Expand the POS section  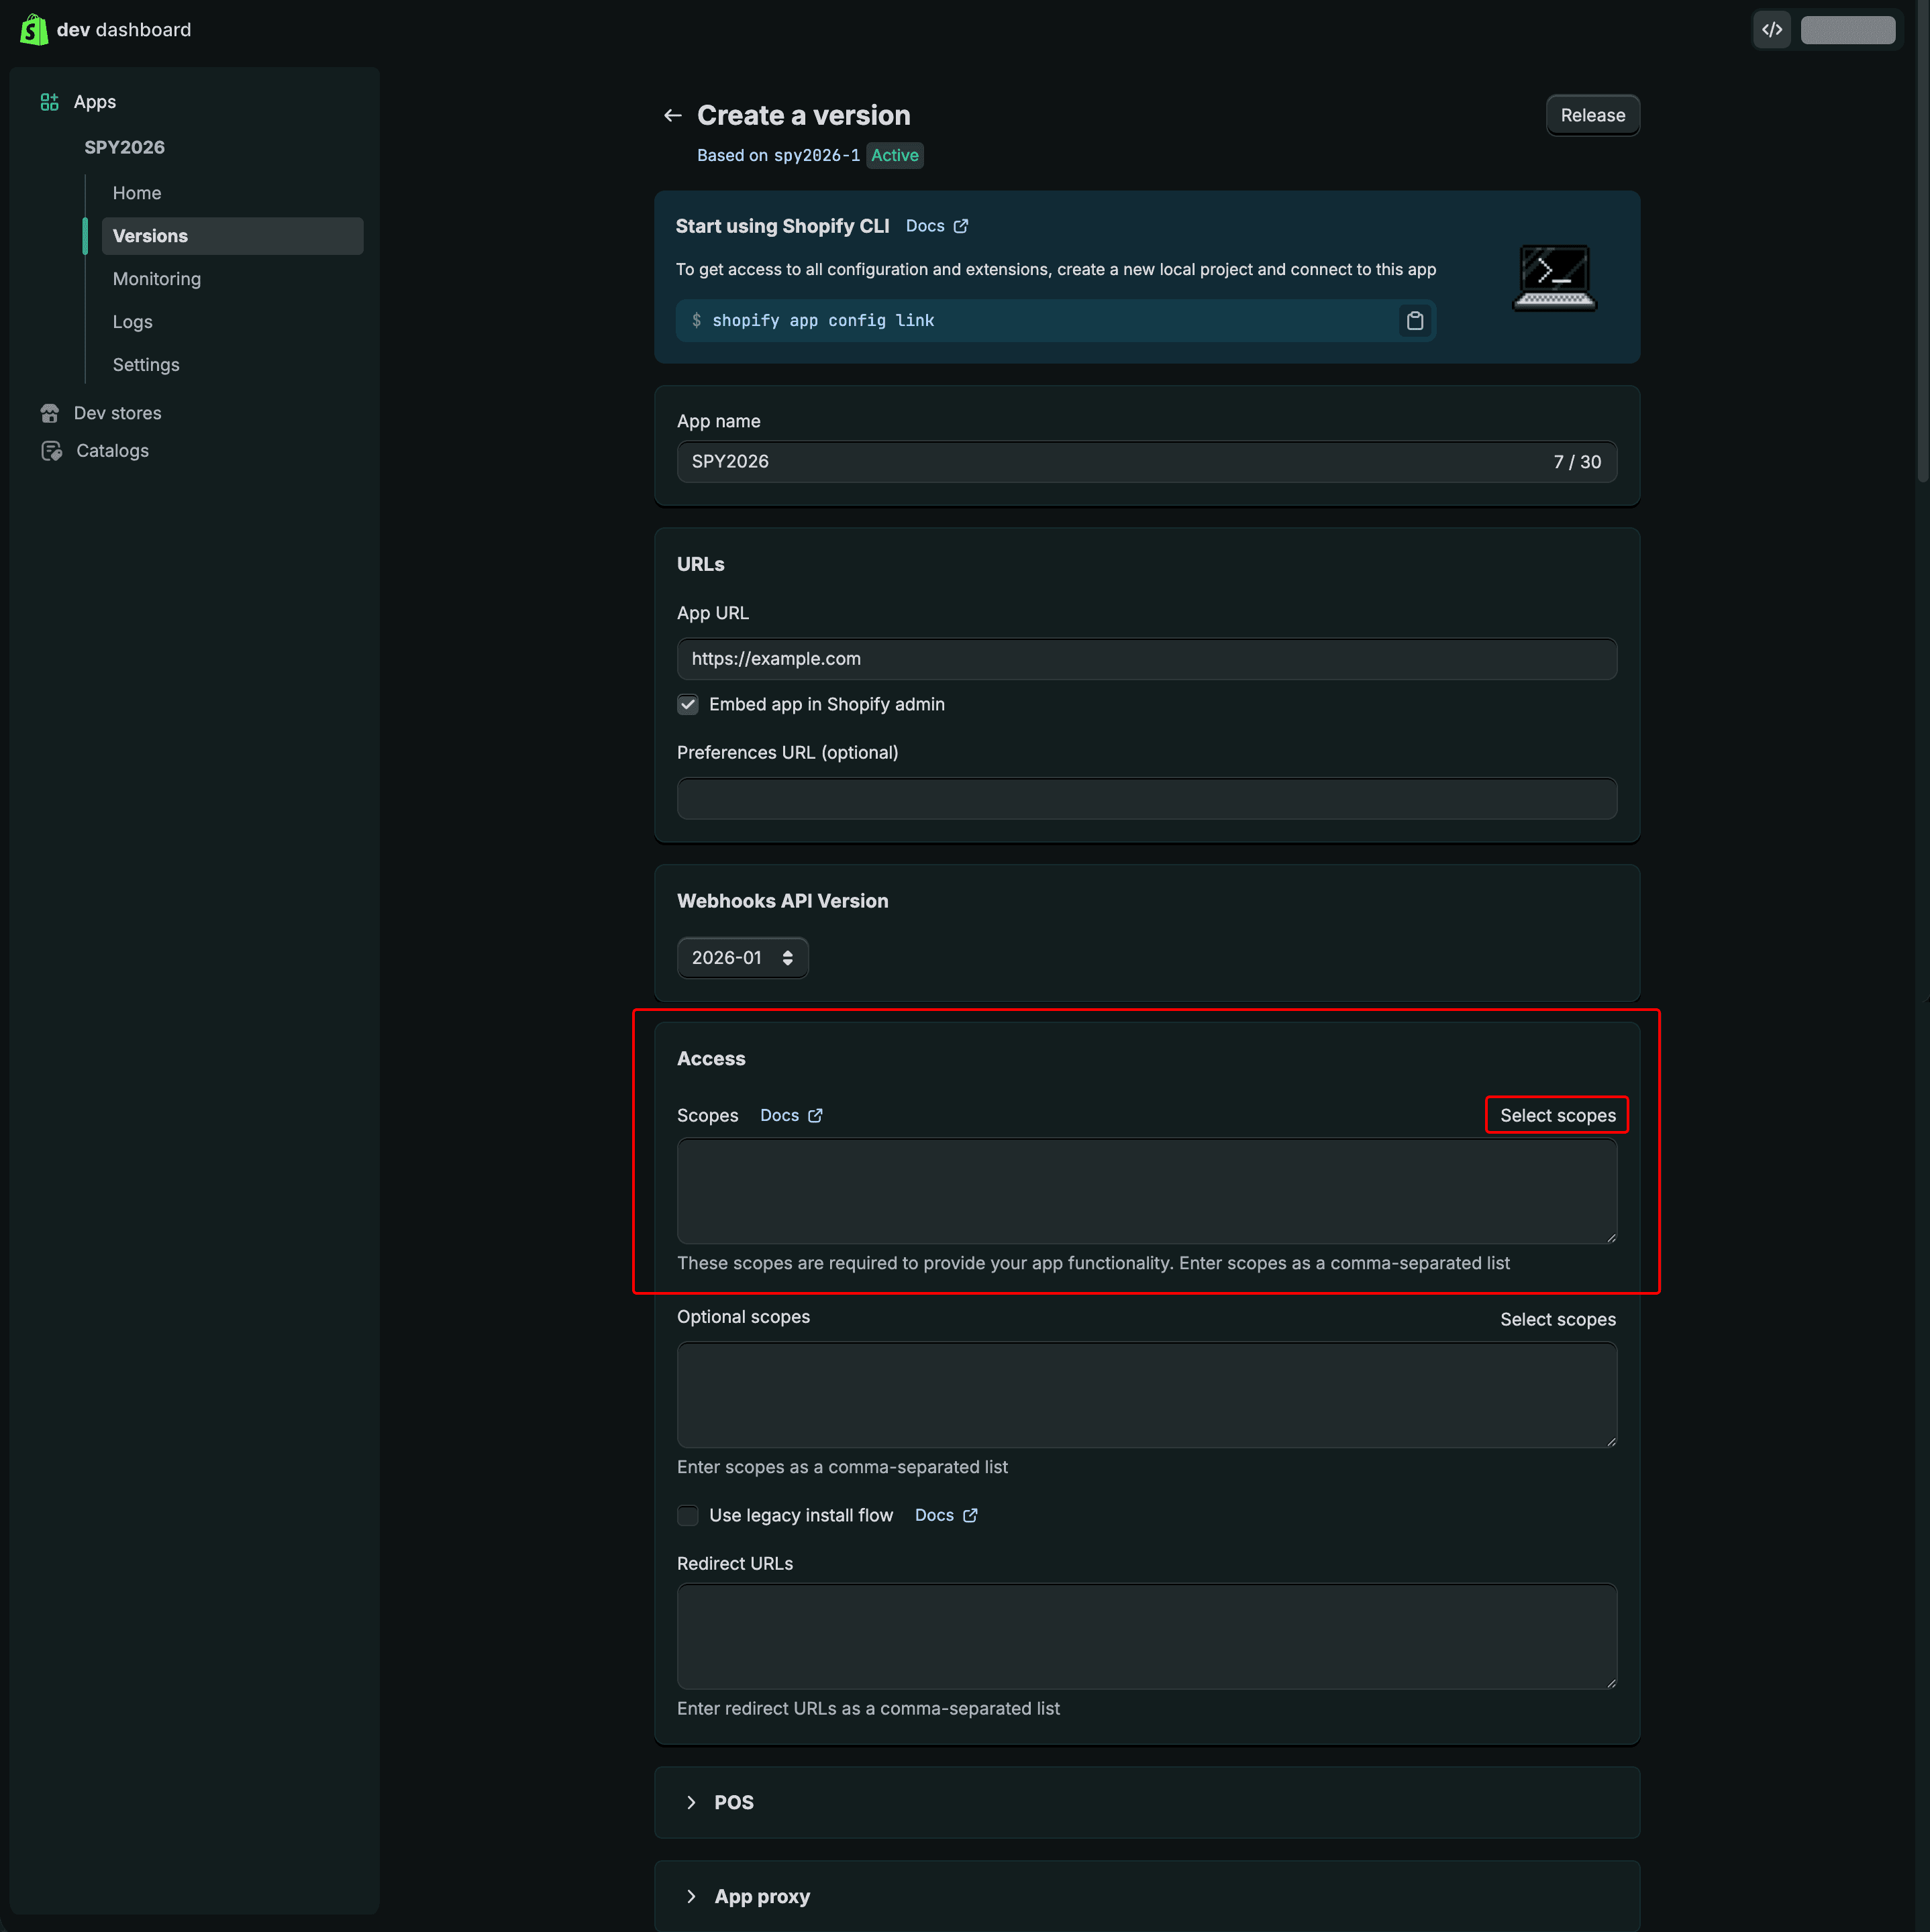click(691, 1803)
